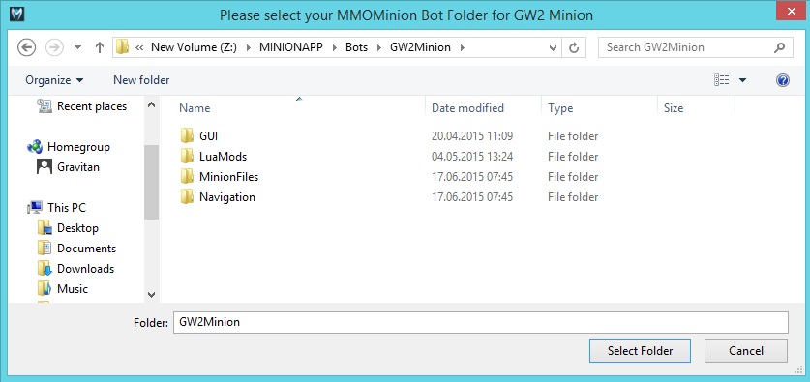Click date 20.04.2015 11:09 of GUI

pos(472,136)
